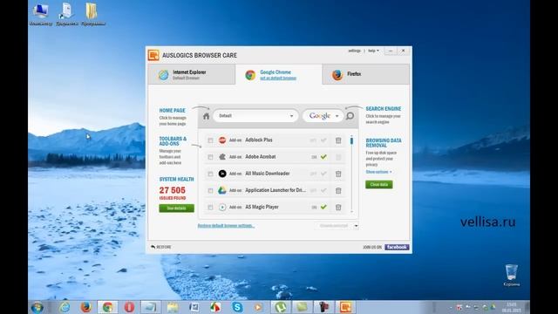Click the SEARCH ENGINE heading
Image resolution: width=558 pixels, height=314 pixels.
pos(384,108)
